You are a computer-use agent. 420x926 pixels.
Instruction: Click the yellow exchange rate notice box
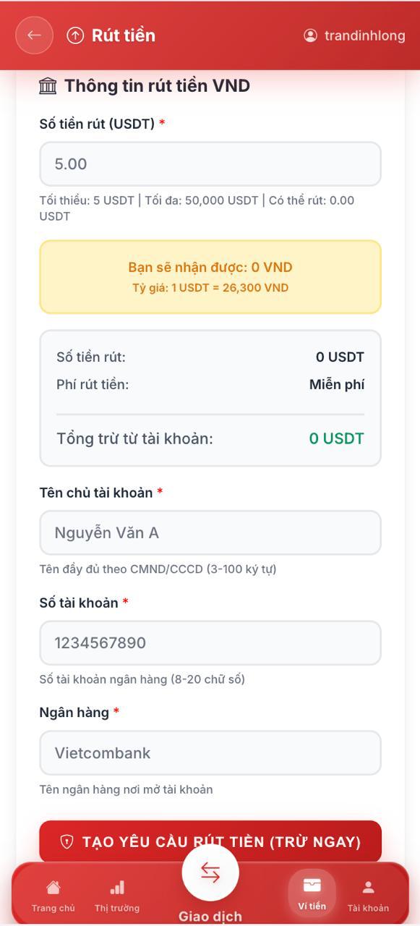[210, 276]
